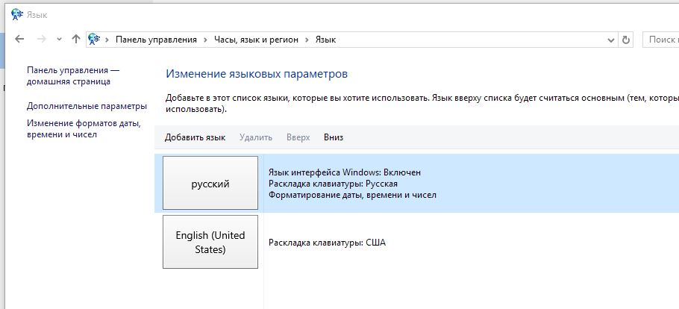Viewport: 679px width, 309px height.
Task: Select the English (United States) tile
Action: (x=210, y=242)
